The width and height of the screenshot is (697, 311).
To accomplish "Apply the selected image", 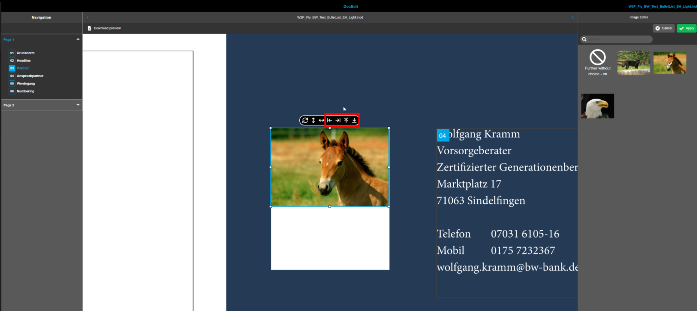I will tap(687, 28).
